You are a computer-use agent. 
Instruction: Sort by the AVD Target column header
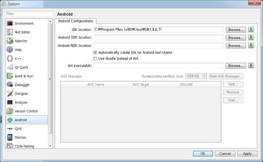(x=141, y=84)
